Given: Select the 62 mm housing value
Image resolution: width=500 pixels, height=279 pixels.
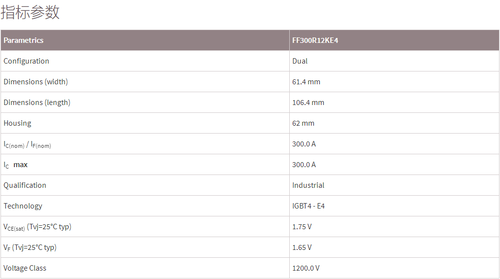Looking at the screenshot, I should pyautogui.click(x=303, y=123).
